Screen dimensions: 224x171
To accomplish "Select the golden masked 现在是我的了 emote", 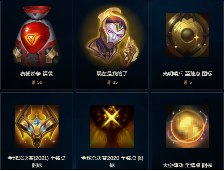I will [x=112, y=37].
